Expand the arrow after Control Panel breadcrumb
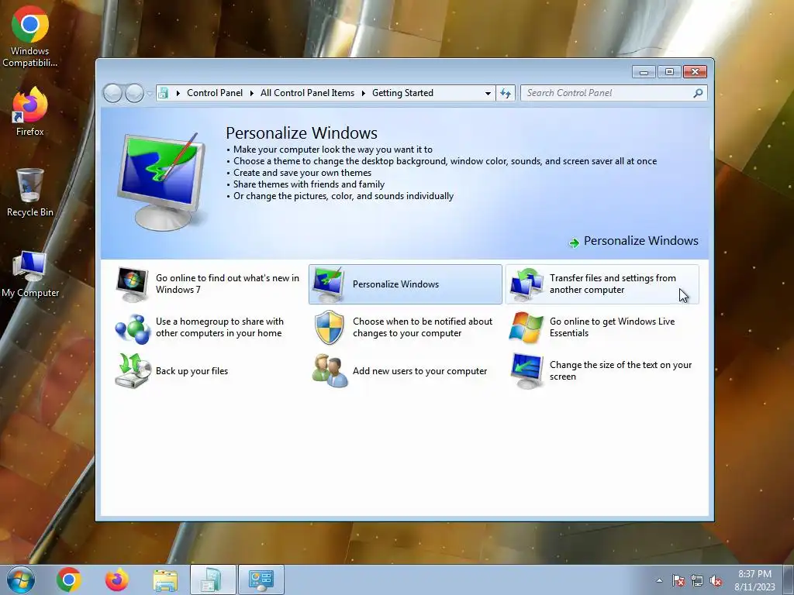The image size is (794, 595). 252,93
